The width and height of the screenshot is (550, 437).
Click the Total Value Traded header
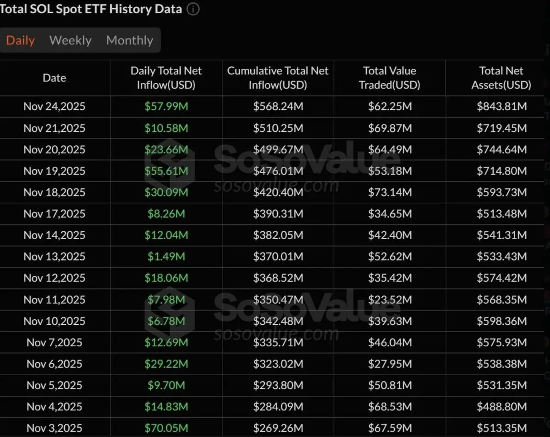click(x=390, y=78)
